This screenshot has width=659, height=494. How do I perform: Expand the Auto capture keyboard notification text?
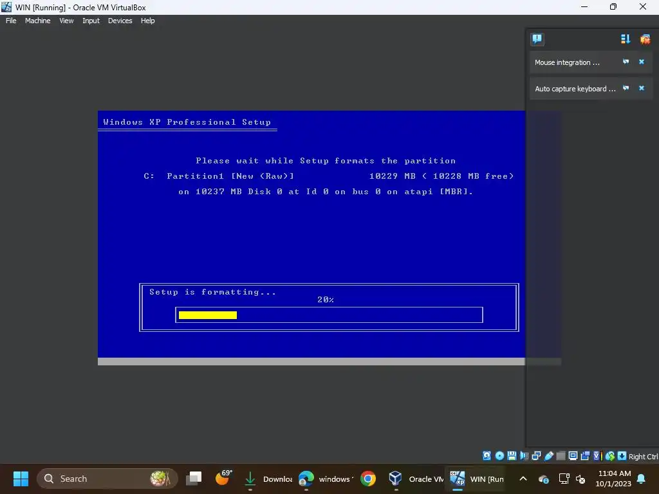tap(575, 89)
